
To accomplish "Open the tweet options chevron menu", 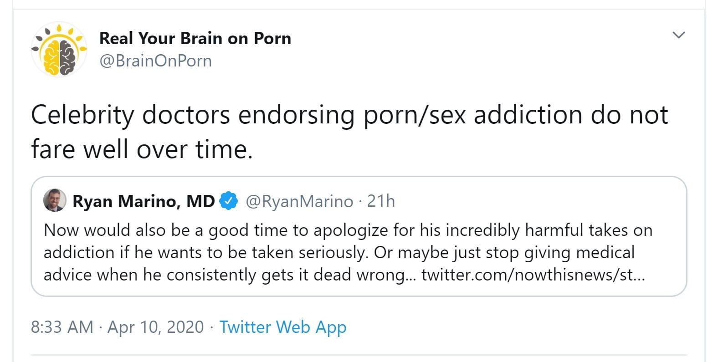I will 678,35.
